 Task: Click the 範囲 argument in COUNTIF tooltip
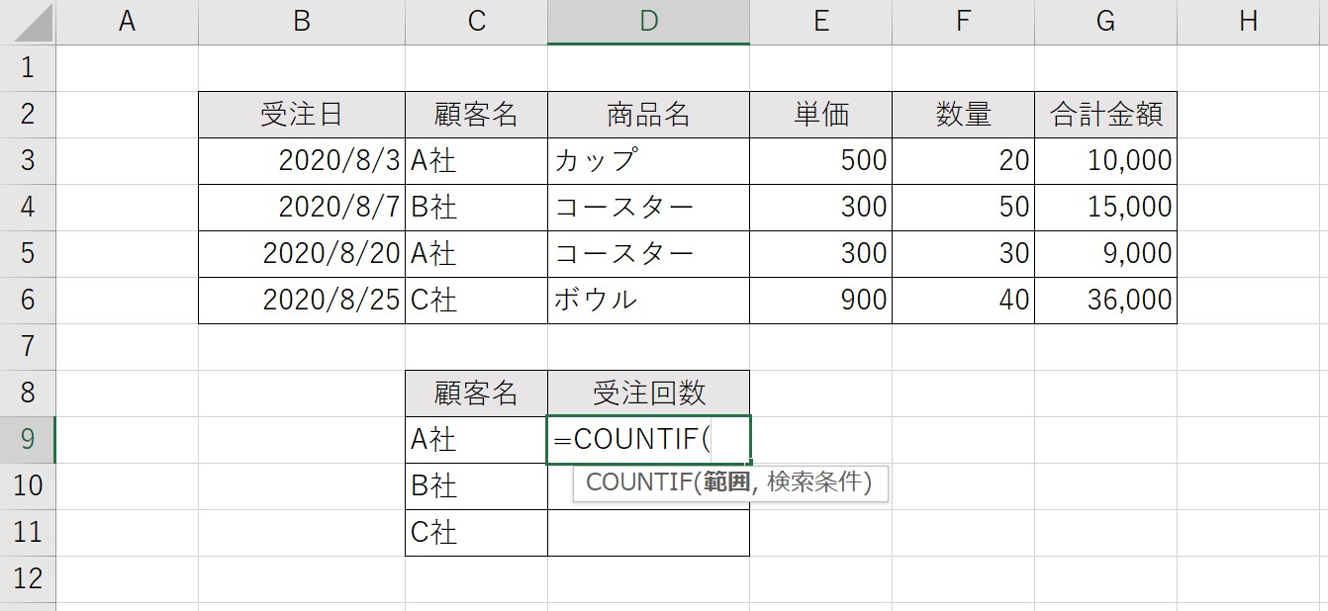(x=727, y=482)
